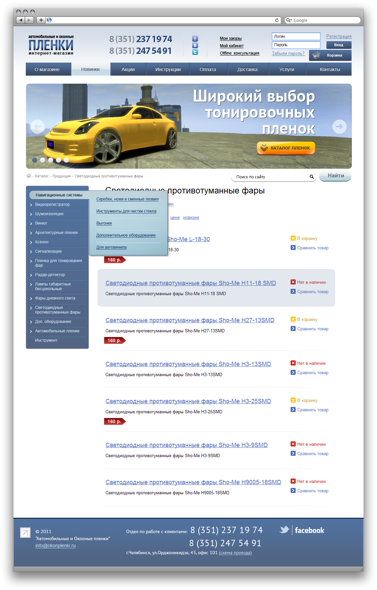Open the схема проезда footer link
This screenshot has height=590, width=377.
[235, 553]
